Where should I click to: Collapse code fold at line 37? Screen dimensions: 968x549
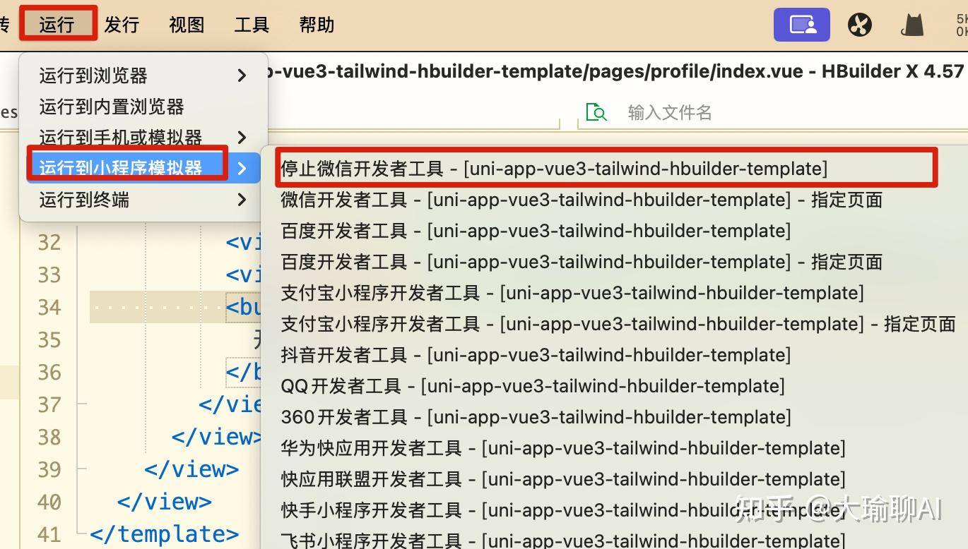(x=82, y=404)
